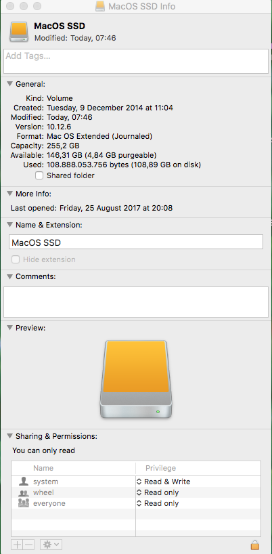Collapse the More Info section

10,194
